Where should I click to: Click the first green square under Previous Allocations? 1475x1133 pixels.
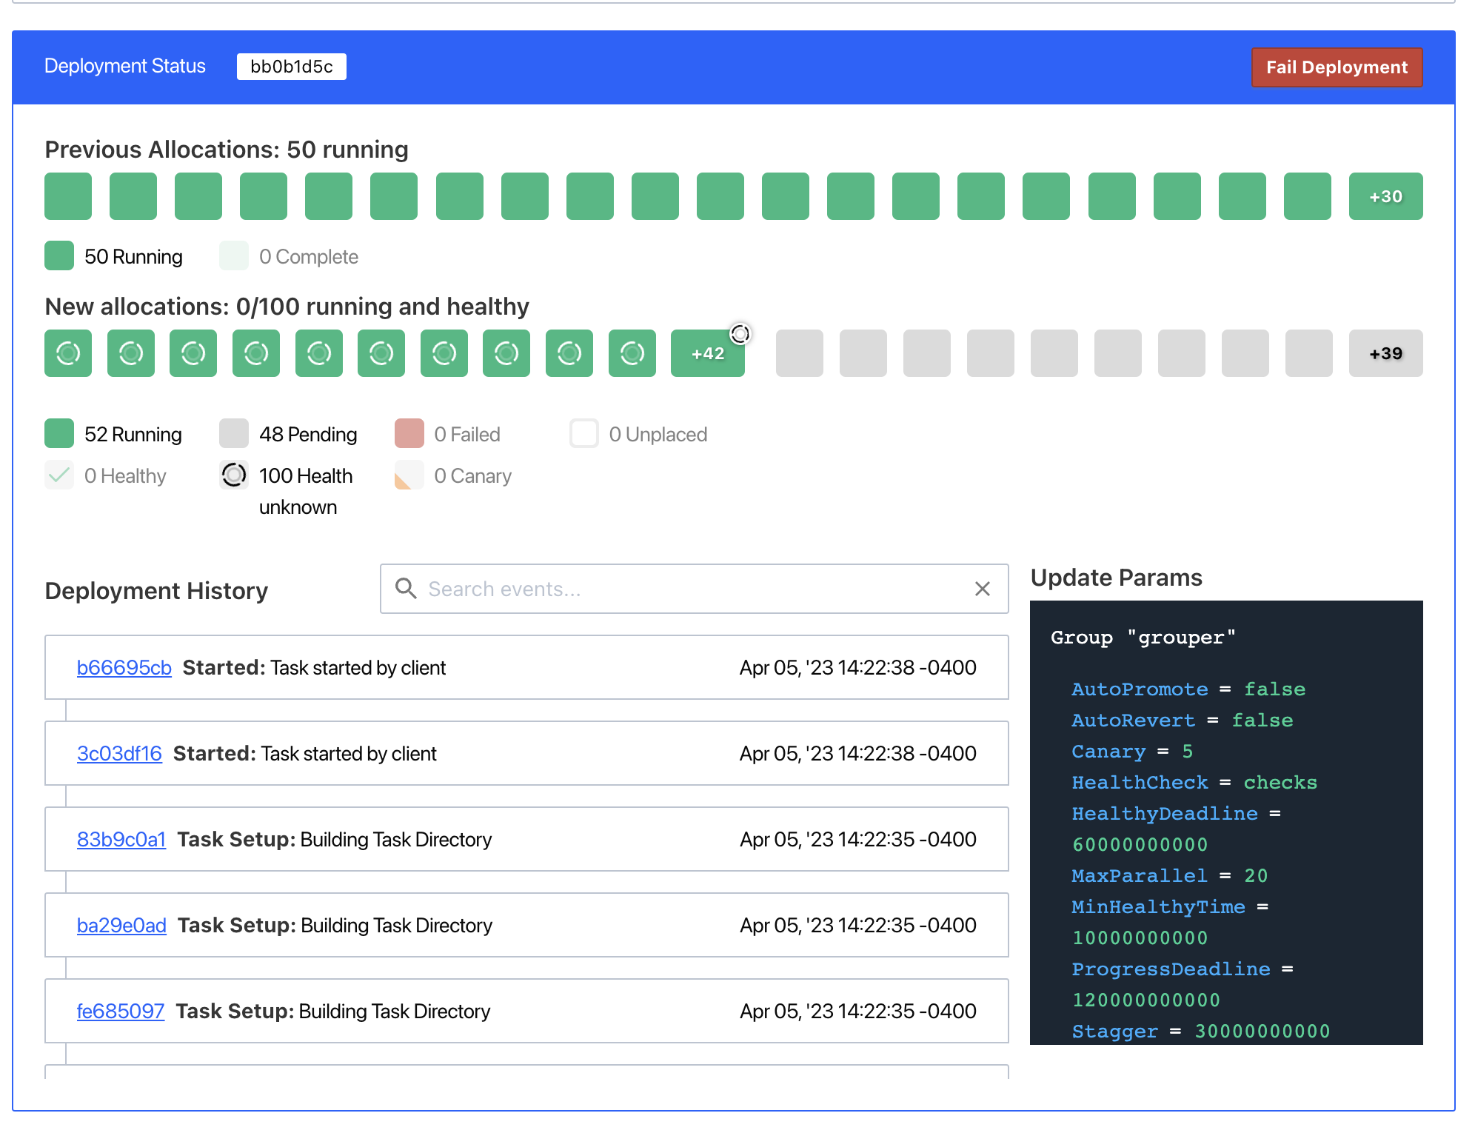pyautogui.click(x=67, y=196)
